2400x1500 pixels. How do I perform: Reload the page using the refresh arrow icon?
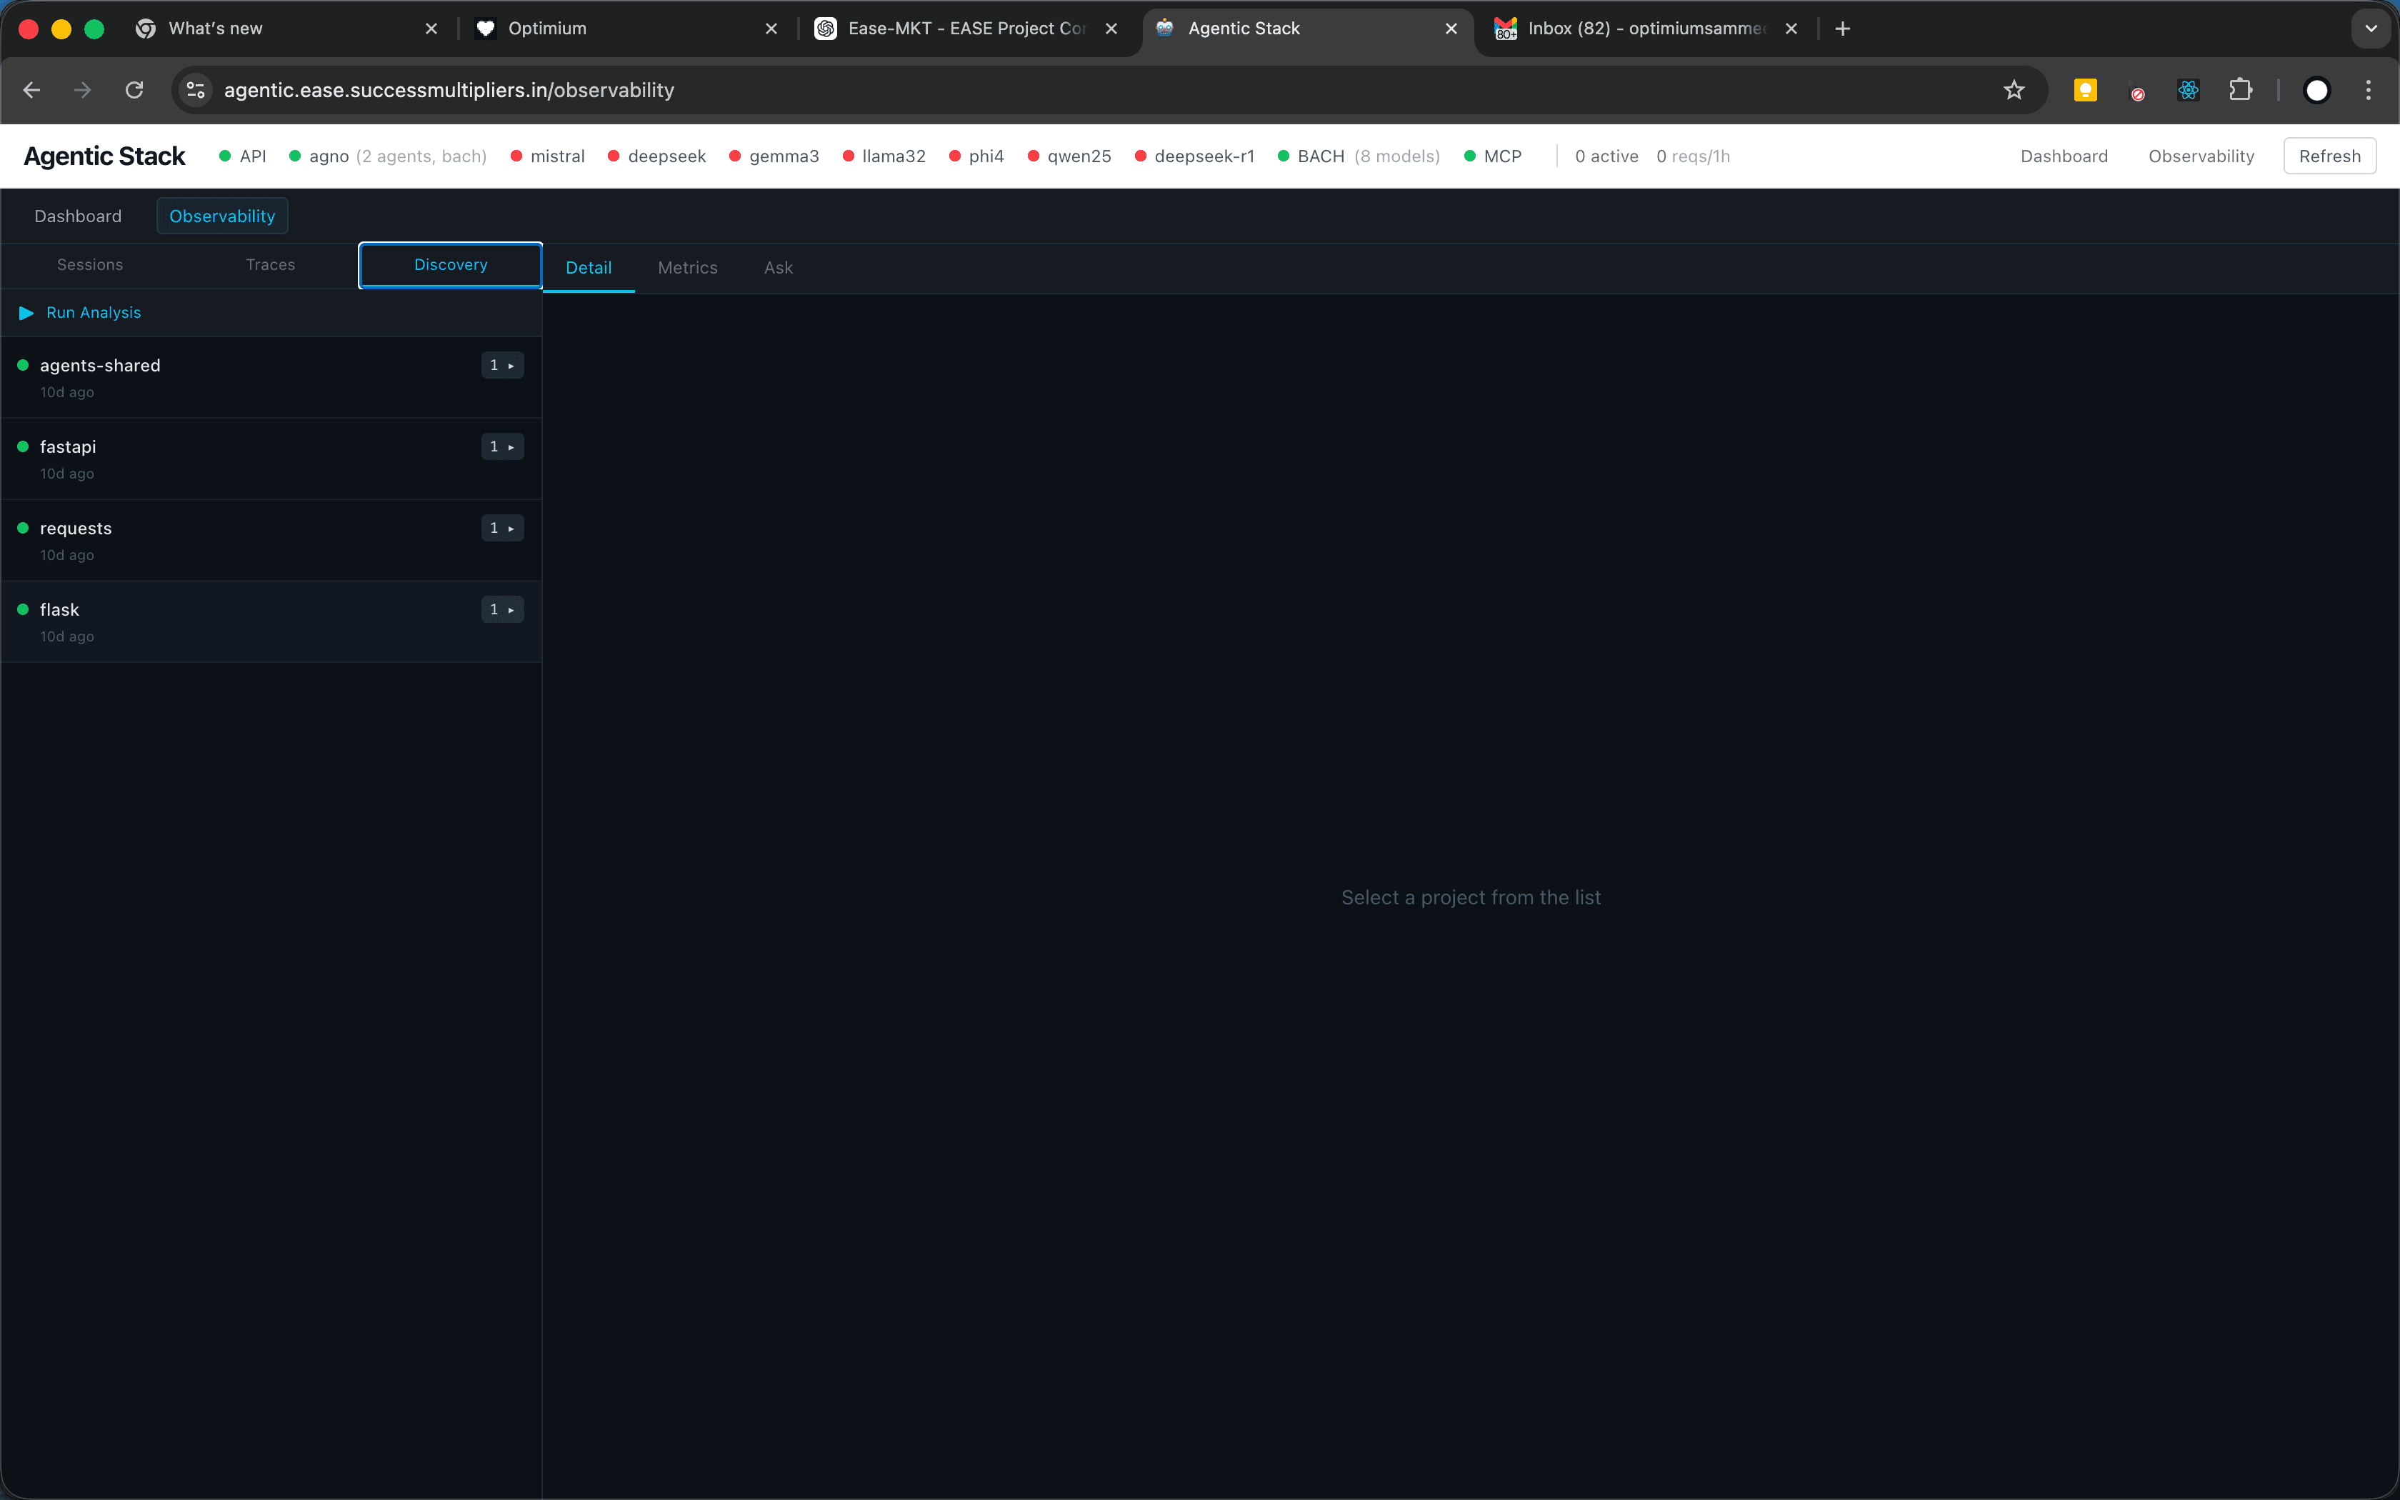pos(134,89)
